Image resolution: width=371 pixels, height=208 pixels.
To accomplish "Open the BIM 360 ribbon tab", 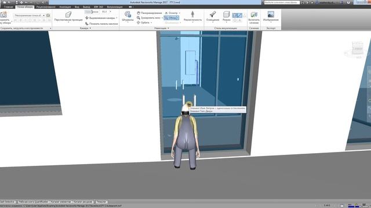I will [98, 7].
